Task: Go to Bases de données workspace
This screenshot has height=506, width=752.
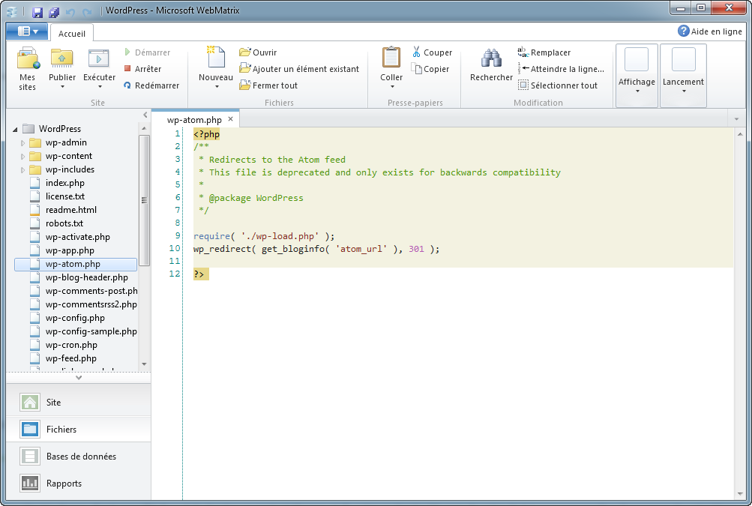Action: pyautogui.click(x=81, y=457)
